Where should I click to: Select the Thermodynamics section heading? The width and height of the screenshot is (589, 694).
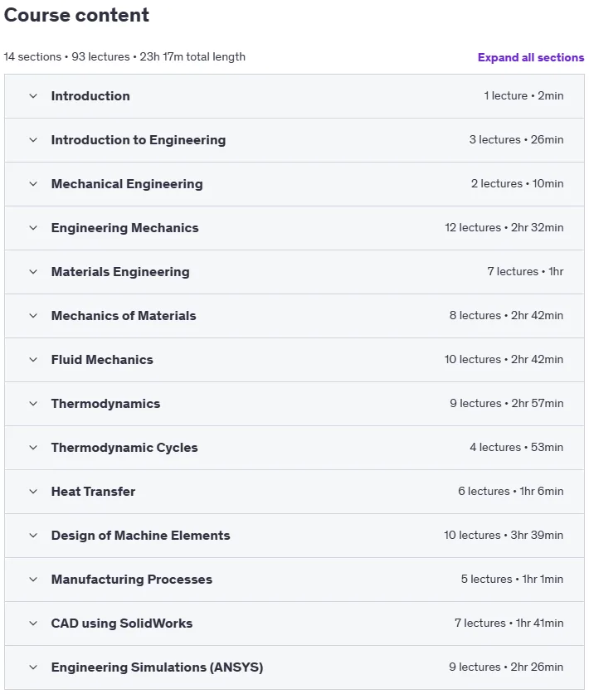(x=105, y=404)
